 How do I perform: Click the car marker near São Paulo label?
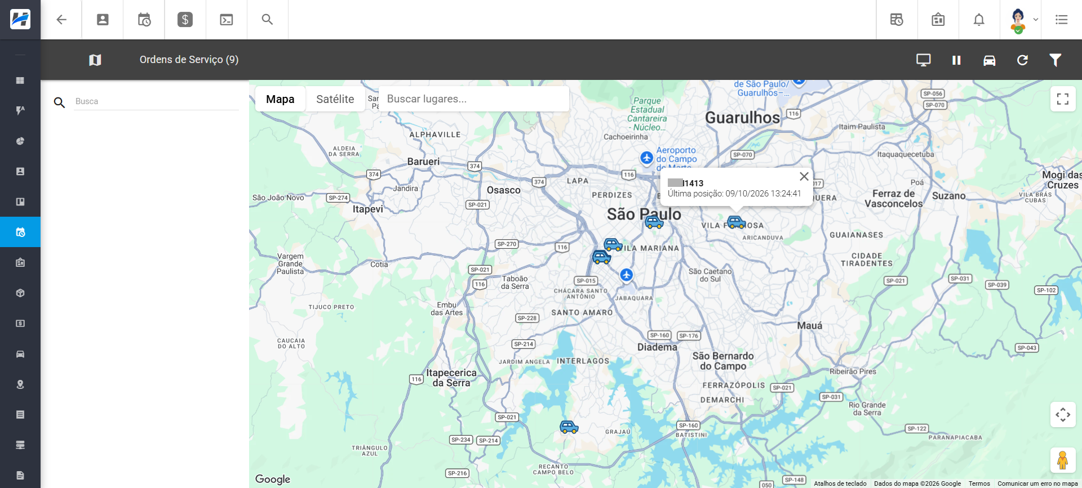tap(654, 222)
